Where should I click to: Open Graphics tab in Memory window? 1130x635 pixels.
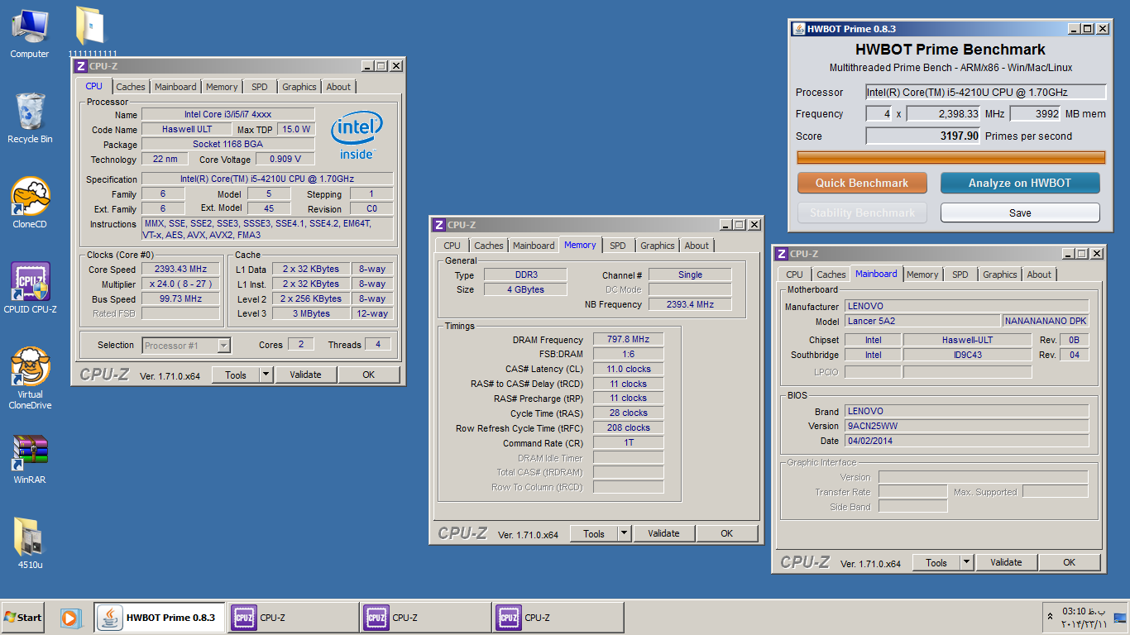point(658,246)
